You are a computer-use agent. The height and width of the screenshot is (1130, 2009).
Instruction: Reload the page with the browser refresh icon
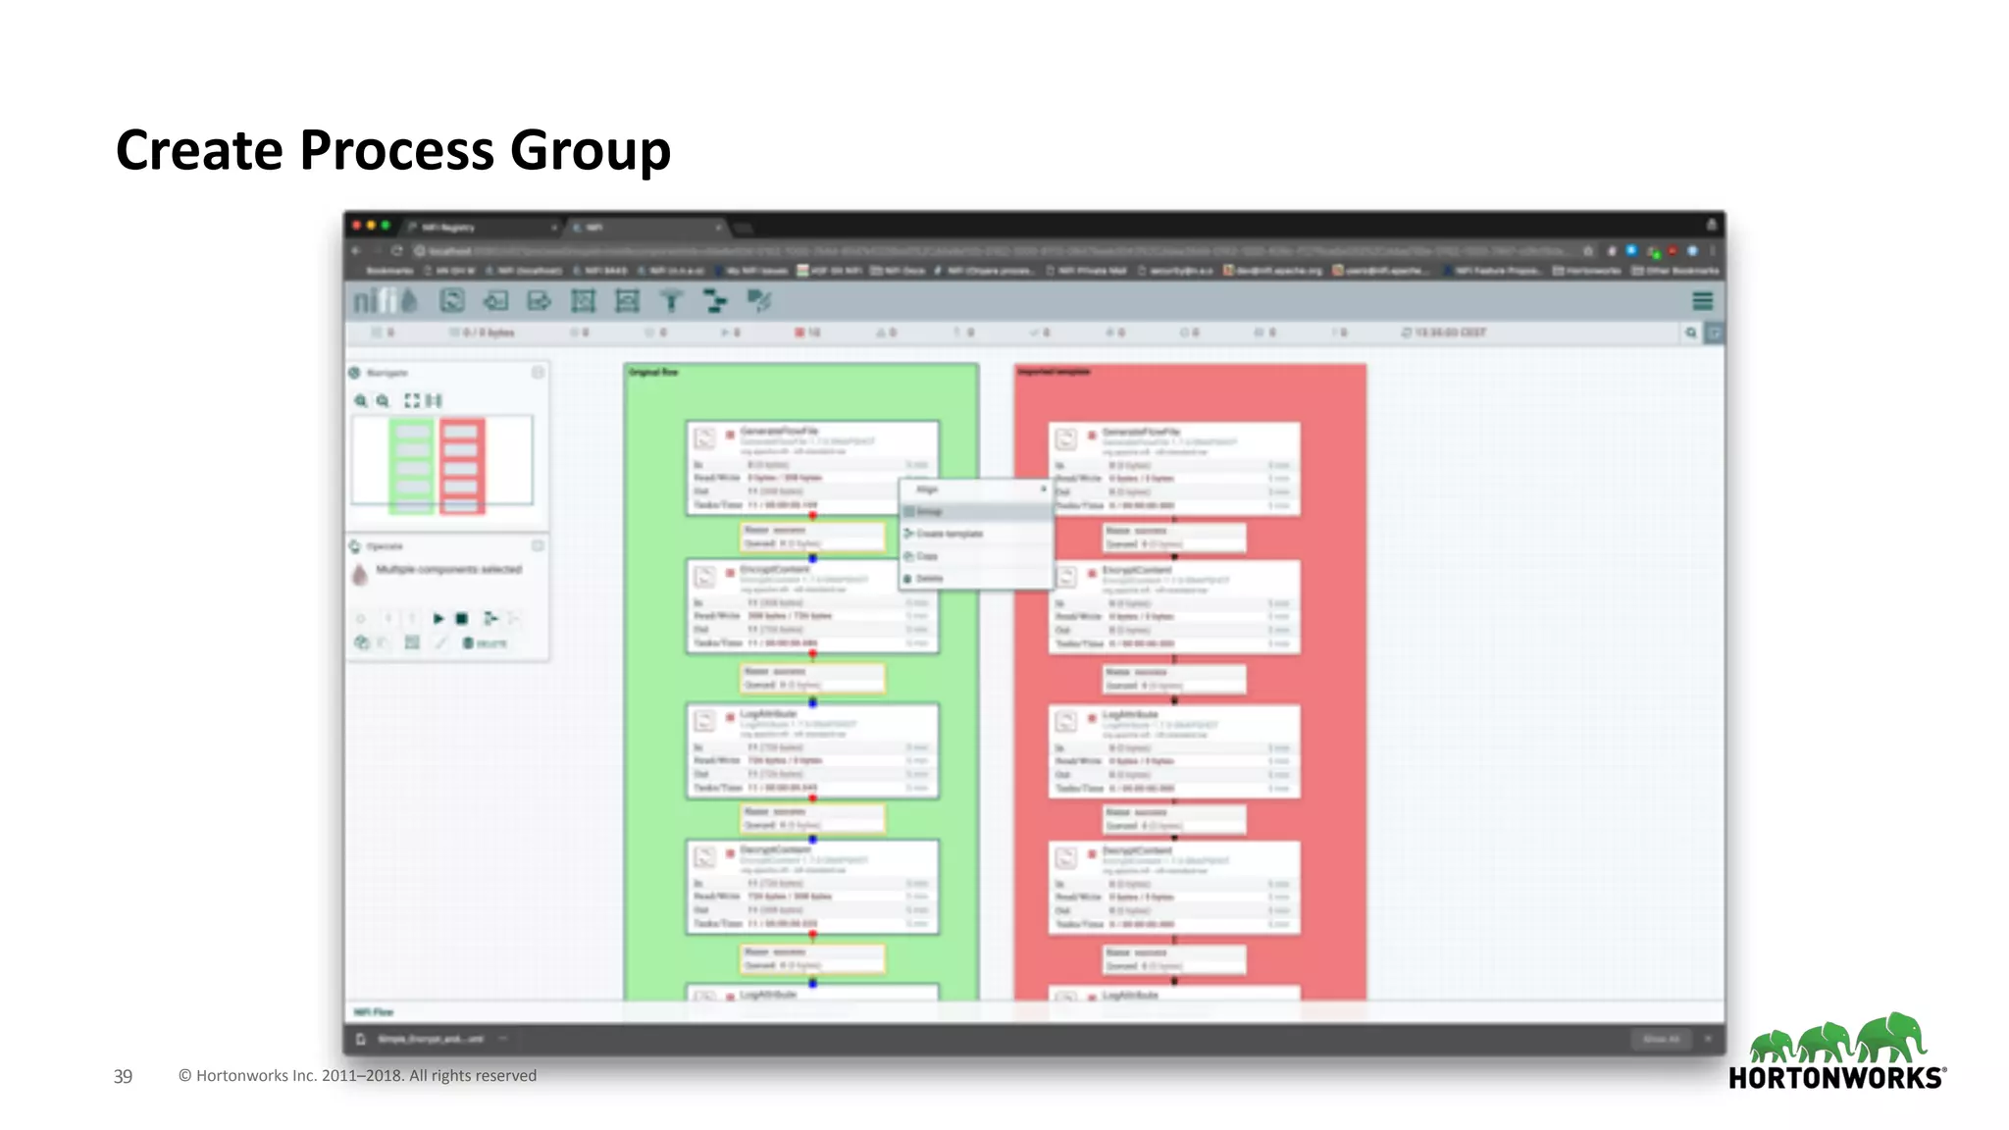tap(397, 250)
